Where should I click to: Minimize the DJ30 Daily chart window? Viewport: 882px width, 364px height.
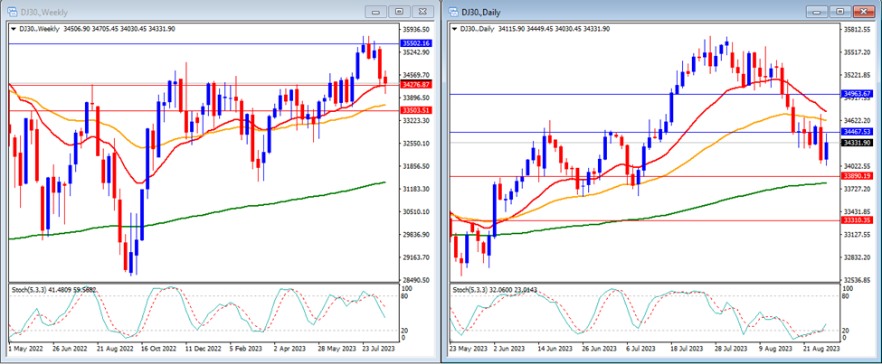[x=817, y=12]
